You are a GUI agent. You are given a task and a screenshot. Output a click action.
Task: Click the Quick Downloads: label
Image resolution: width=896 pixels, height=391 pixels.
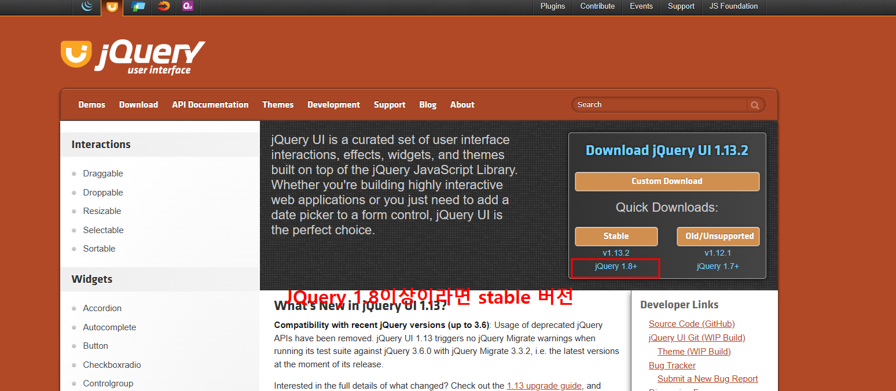point(667,208)
